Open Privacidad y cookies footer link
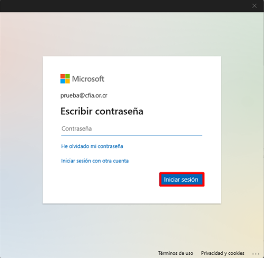 click(222, 253)
